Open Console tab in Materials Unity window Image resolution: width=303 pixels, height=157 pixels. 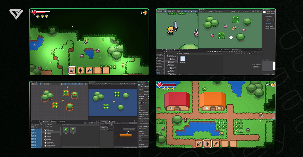click(x=177, y=50)
